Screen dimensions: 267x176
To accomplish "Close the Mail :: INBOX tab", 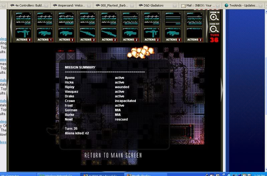I will point(218,6).
